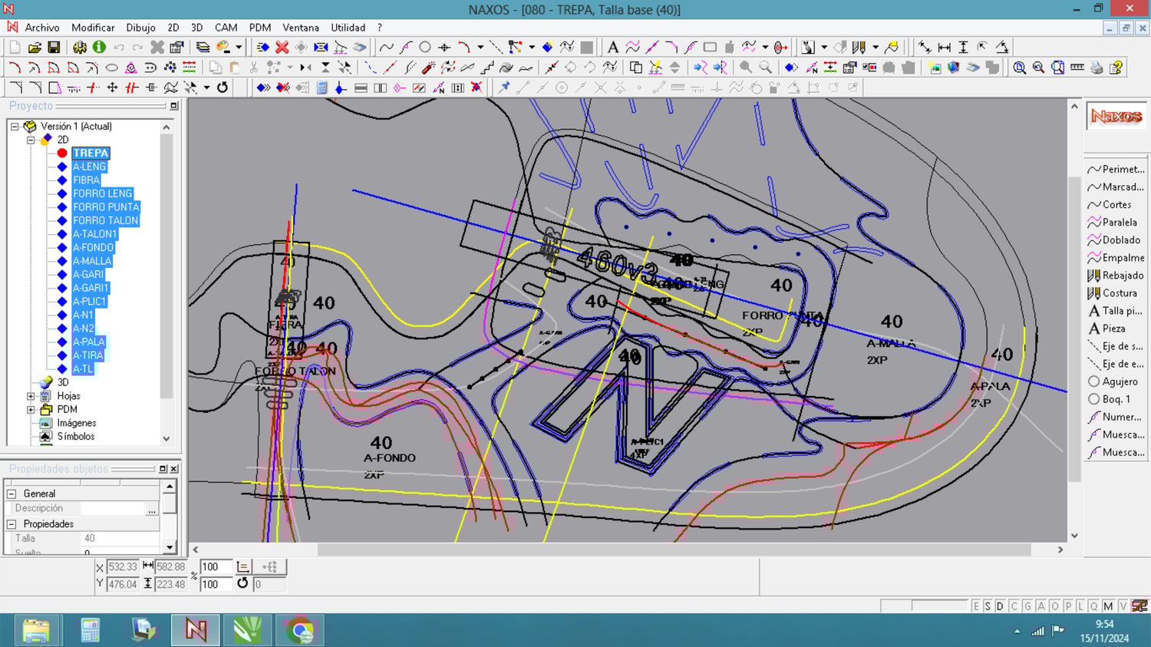Click the red X delete icon
This screenshot has height=647, width=1151.
point(282,48)
